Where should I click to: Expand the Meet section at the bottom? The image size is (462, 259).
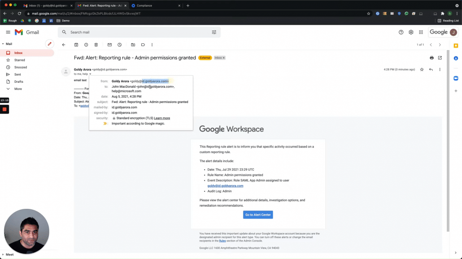coord(3,255)
